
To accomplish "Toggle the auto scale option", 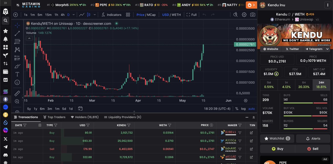I will pyautogui.click(x=251, y=109).
